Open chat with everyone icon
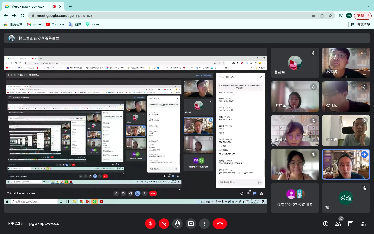The image size is (374, 234). 351,224
